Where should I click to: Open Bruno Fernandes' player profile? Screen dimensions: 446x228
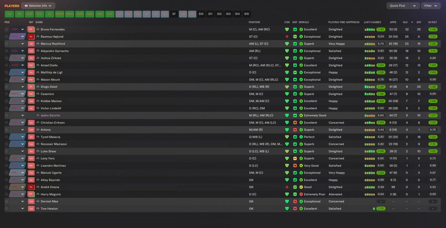(x=53, y=30)
